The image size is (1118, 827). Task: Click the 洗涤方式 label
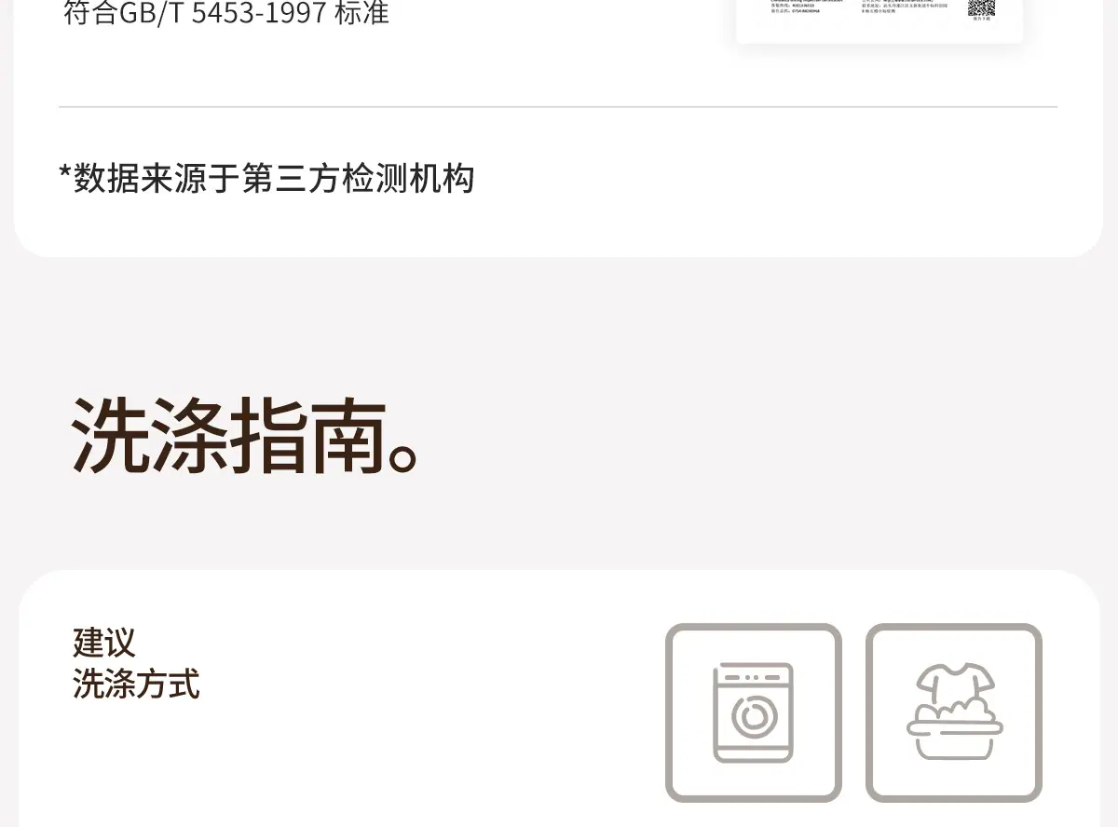[136, 684]
